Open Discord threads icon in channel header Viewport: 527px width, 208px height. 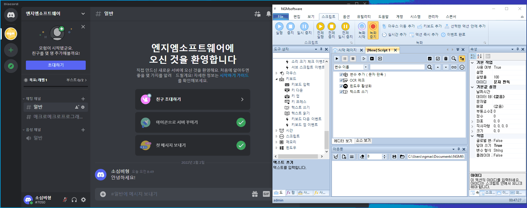(257, 14)
